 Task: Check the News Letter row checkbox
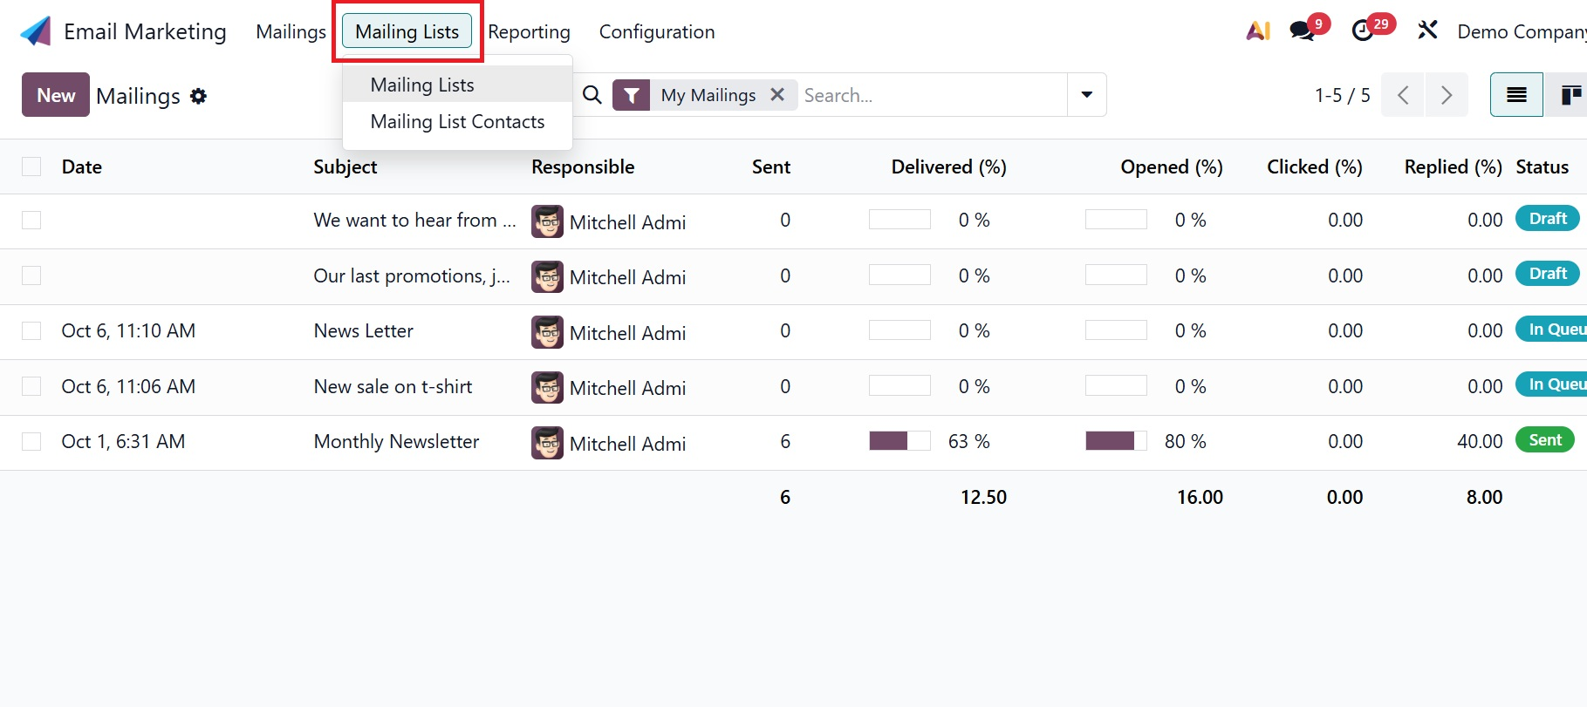click(x=31, y=330)
